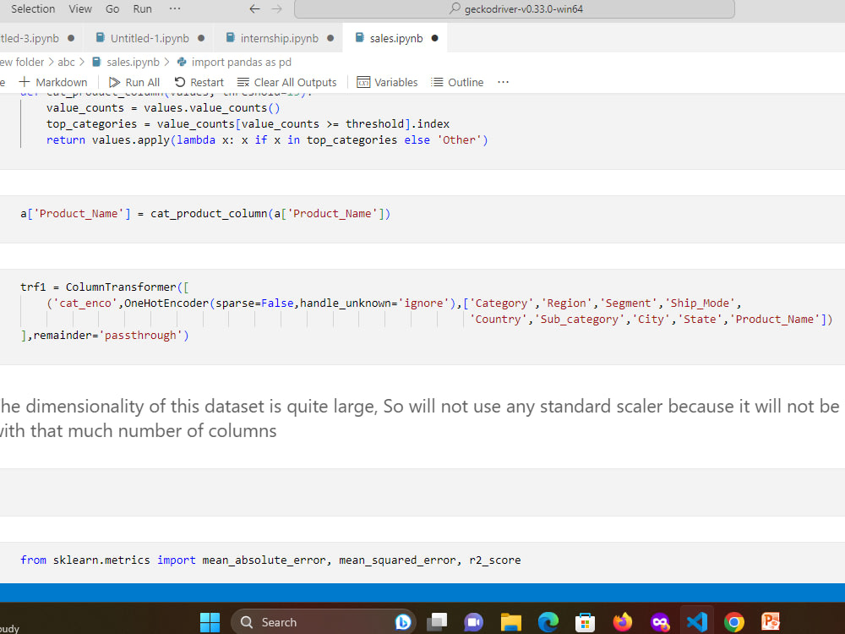This screenshot has width=845, height=634.
Task: Switch to the Untitled-1.ipynb tab
Action: coord(150,38)
